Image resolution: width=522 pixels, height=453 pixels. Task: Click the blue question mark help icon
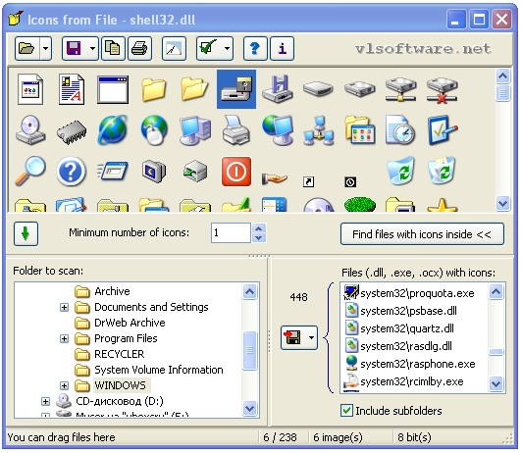pyautogui.click(x=255, y=49)
